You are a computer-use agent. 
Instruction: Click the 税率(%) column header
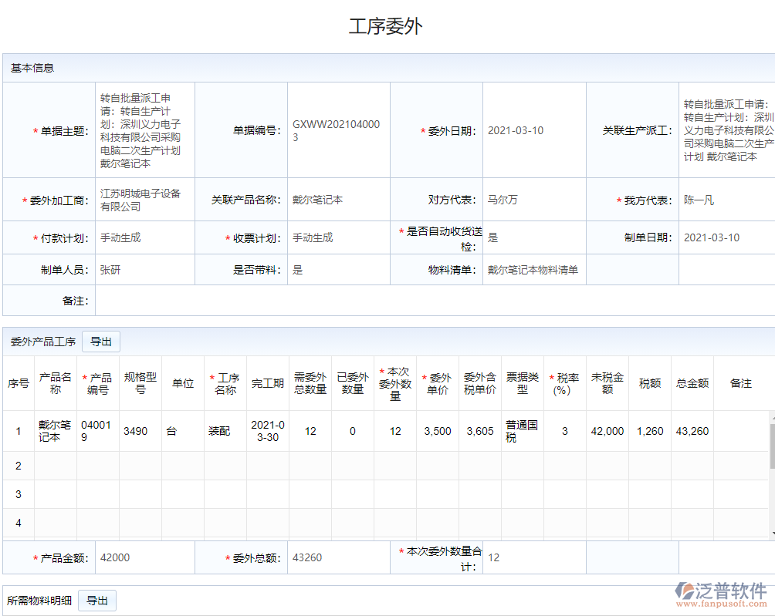(565, 383)
